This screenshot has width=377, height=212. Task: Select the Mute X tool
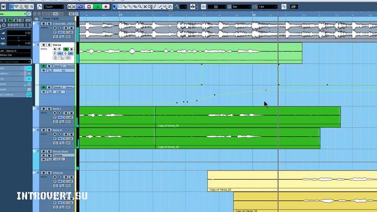pyautogui.click(x=145, y=6)
